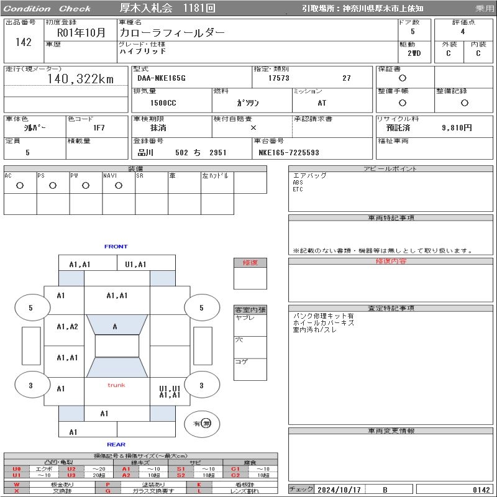Click the circle under 整備記録
This screenshot has width=497, height=497.
(x=465, y=103)
